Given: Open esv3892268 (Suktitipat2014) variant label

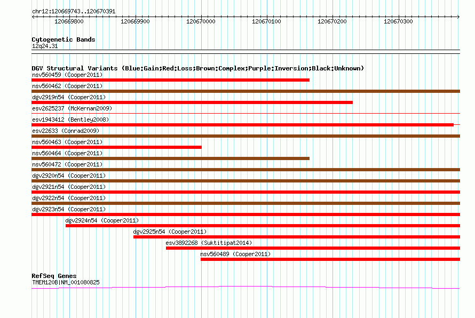Looking at the screenshot, I should tap(209, 243).
